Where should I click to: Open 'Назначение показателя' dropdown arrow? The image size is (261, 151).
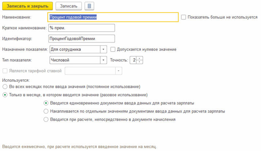[x=103, y=49]
